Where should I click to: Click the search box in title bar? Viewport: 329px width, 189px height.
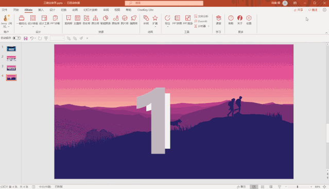click(x=164, y=3)
